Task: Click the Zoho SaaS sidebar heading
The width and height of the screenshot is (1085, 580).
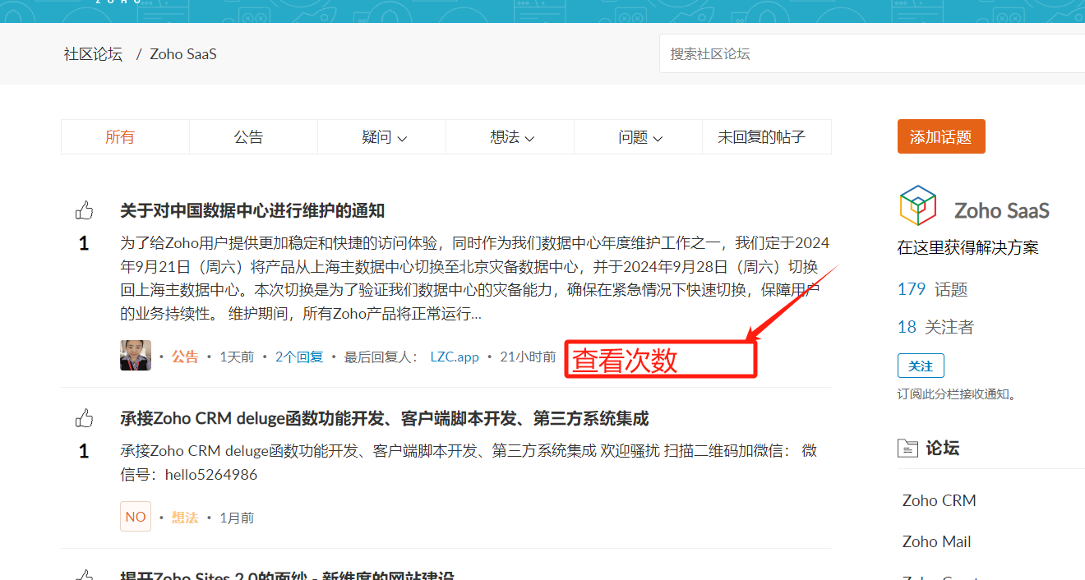Action: point(1002,210)
